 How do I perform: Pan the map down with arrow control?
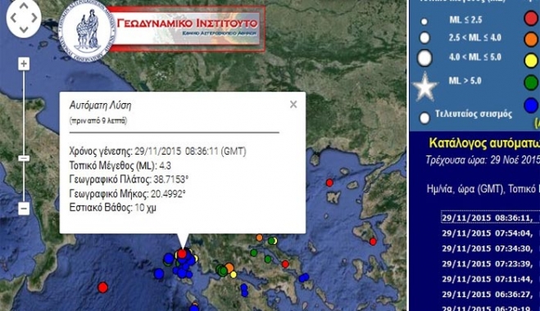24,29
